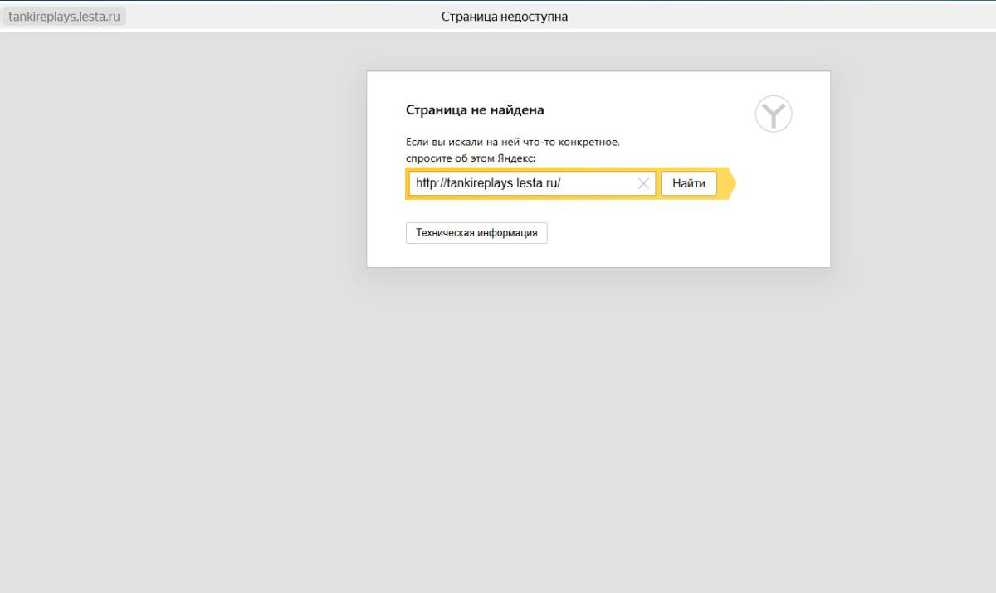Clear the search field with the X icon

pos(643,183)
